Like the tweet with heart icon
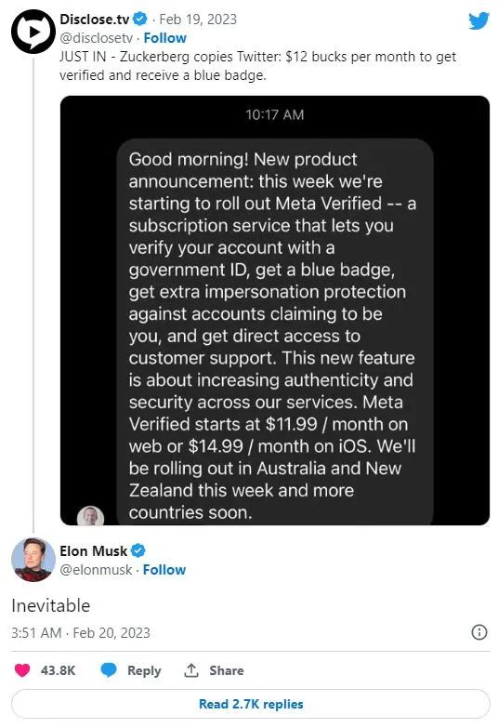This screenshot has width=498, height=728. [x=22, y=670]
